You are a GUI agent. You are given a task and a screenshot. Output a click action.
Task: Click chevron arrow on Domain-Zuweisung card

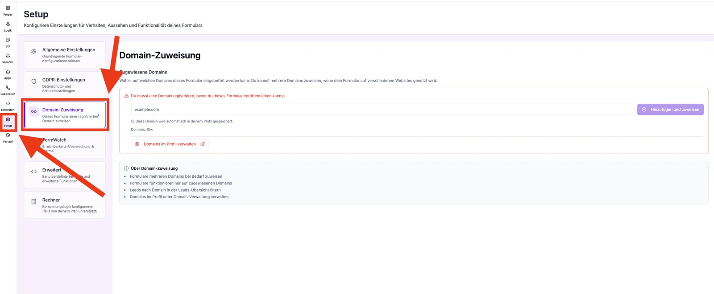pyautogui.click(x=98, y=115)
